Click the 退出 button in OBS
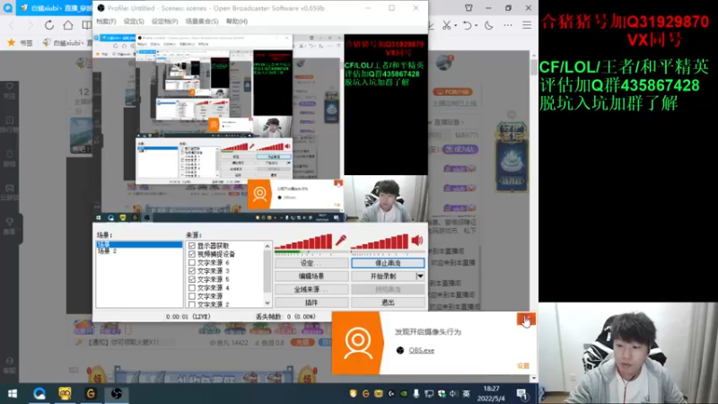This screenshot has width=718, height=404. [x=388, y=303]
